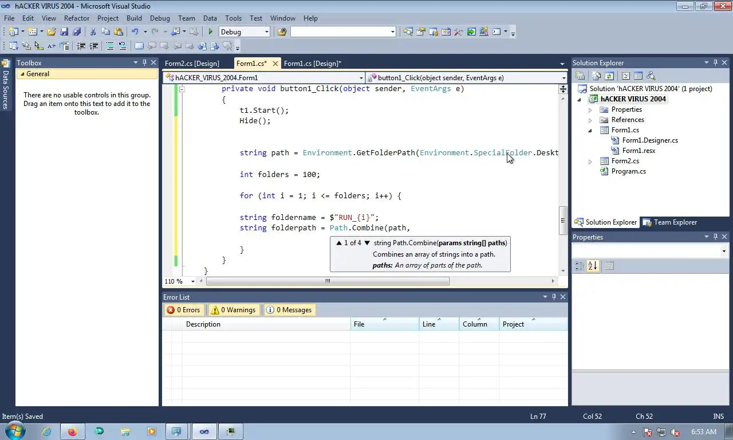Uncomment the selected lines icon

(123, 46)
